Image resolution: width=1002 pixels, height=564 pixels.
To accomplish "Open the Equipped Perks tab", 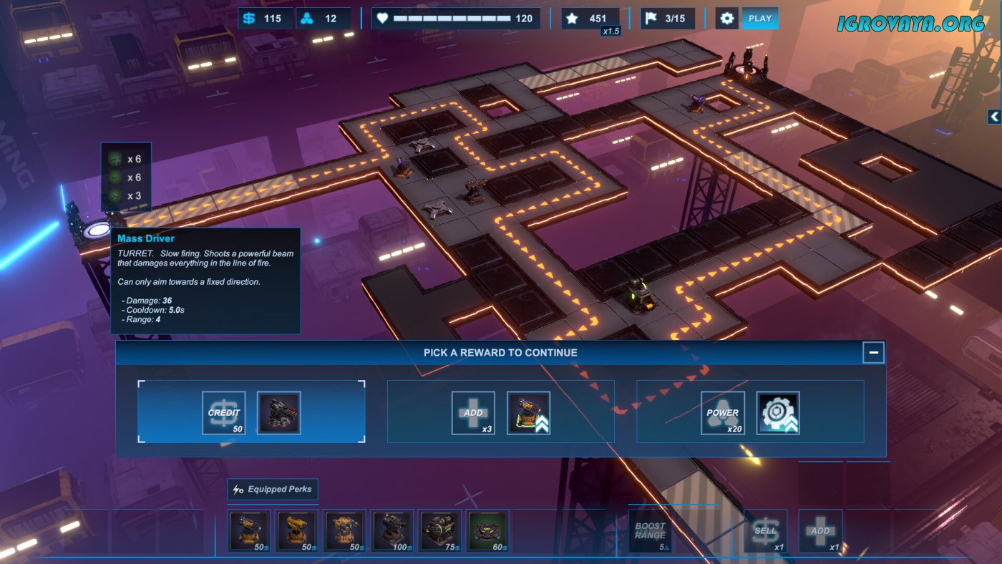I will pyautogui.click(x=273, y=490).
